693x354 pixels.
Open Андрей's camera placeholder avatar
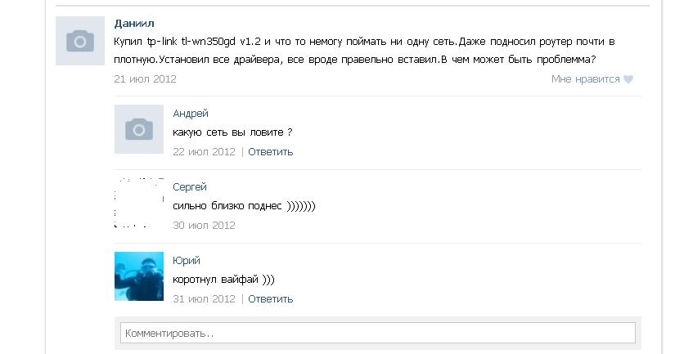(138, 129)
